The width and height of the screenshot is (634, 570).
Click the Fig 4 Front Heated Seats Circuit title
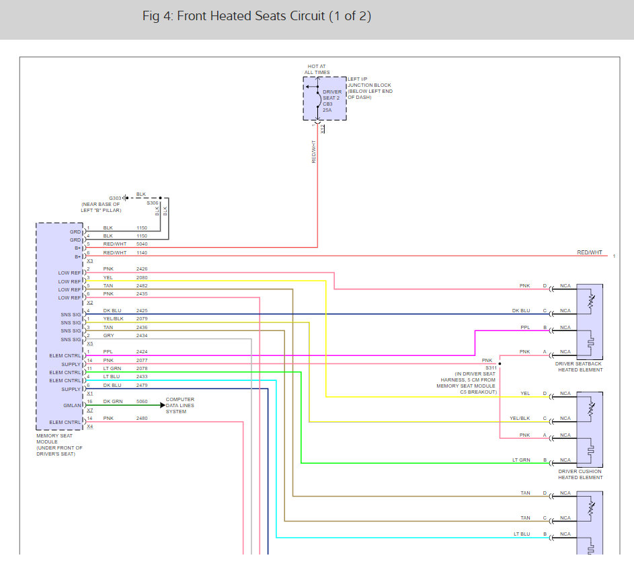(x=256, y=16)
